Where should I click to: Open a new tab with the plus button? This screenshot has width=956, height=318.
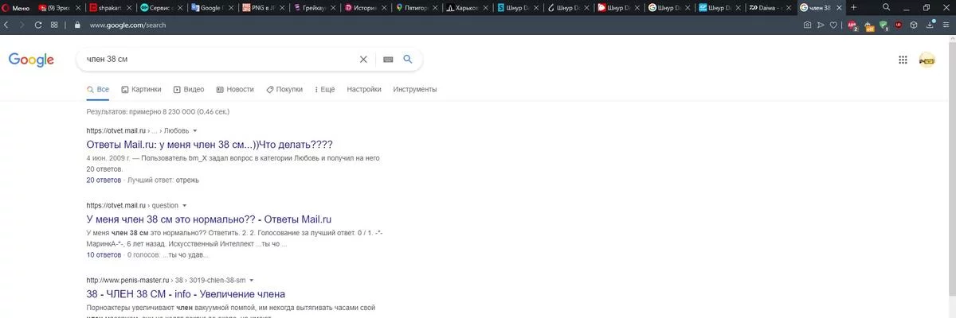[853, 7]
